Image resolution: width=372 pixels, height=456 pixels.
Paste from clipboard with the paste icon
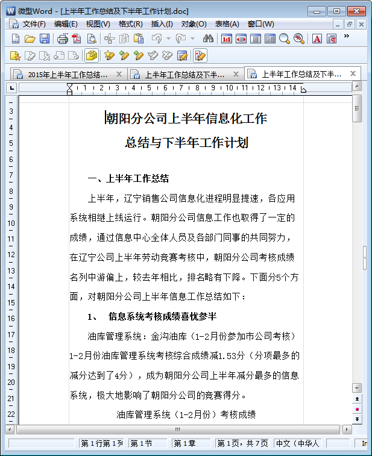[139, 39]
